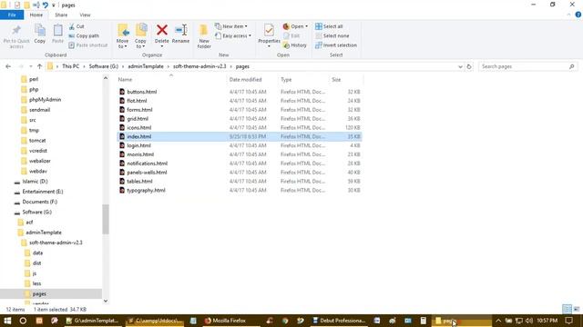This screenshot has width=583, height=327.
Task: Switch to the Share ribbon tab
Action: [61, 15]
